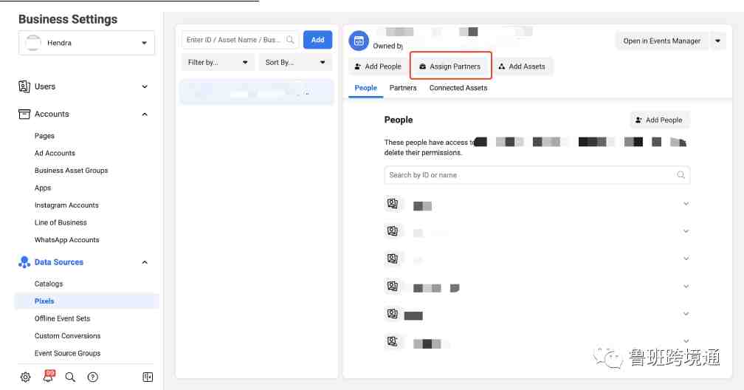Click the search magnifier in bottom bar
The image size is (744, 390).
tap(70, 377)
